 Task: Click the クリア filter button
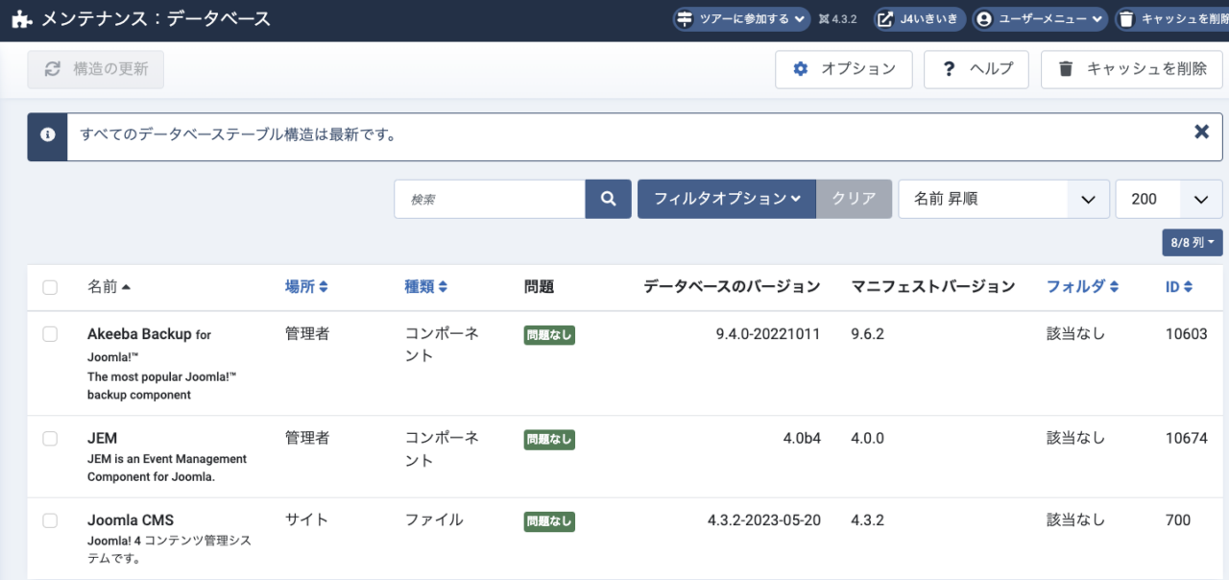pyautogui.click(x=854, y=199)
